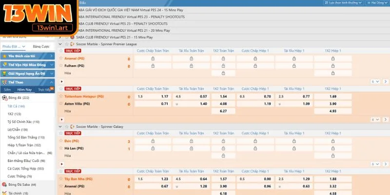Click Tottenham 1X2 odds 1.54
The width and height of the screenshot is (390, 195).
pyautogui.click(x=223, y=97)
